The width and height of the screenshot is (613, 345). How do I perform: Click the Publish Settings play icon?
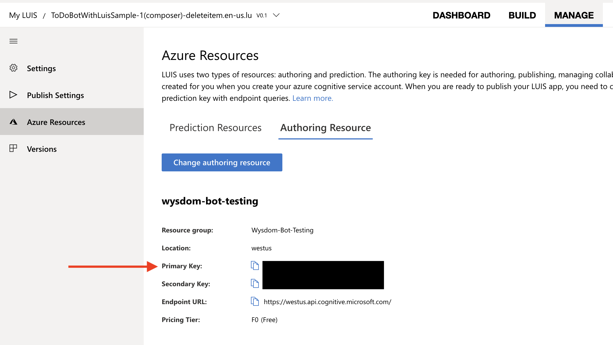tap(13, 95)
